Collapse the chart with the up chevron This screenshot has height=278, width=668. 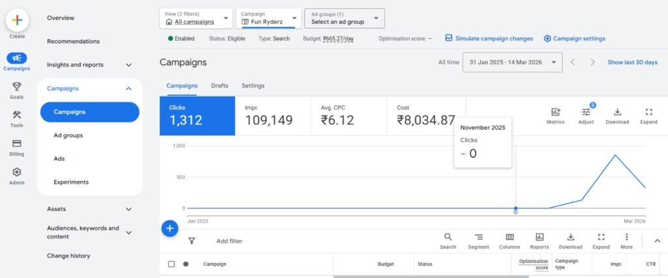point(658,241)
